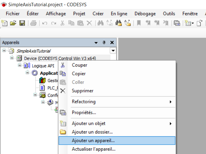Open the Appareils panel options dropdown
The height and width of the screenshot is (154, 206).
point(96,43)
